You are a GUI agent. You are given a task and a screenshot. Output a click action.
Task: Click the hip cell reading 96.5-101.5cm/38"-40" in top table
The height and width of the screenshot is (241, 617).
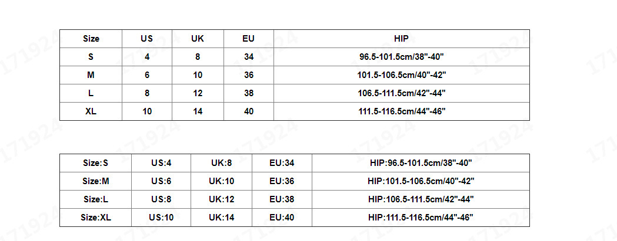pos(401,57)
